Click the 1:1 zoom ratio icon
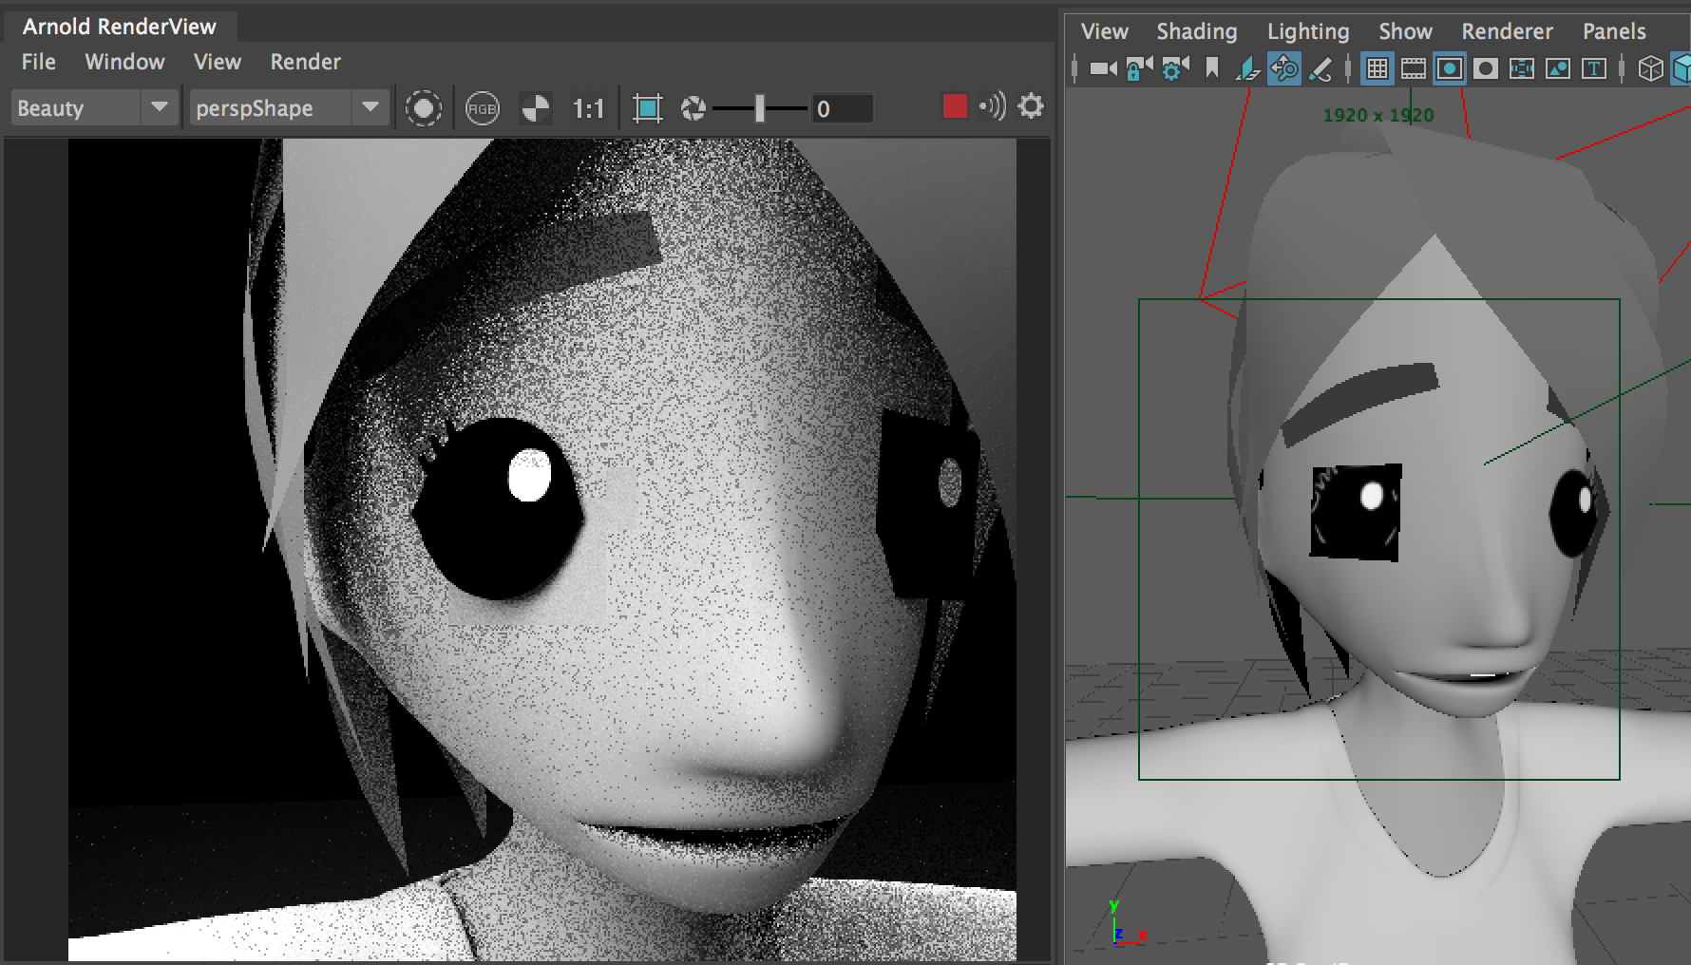The image size is (1691, 965). click(589, 107)
